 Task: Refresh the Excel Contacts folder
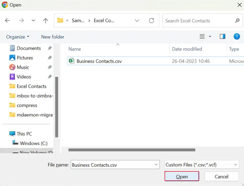pos(151,20)
